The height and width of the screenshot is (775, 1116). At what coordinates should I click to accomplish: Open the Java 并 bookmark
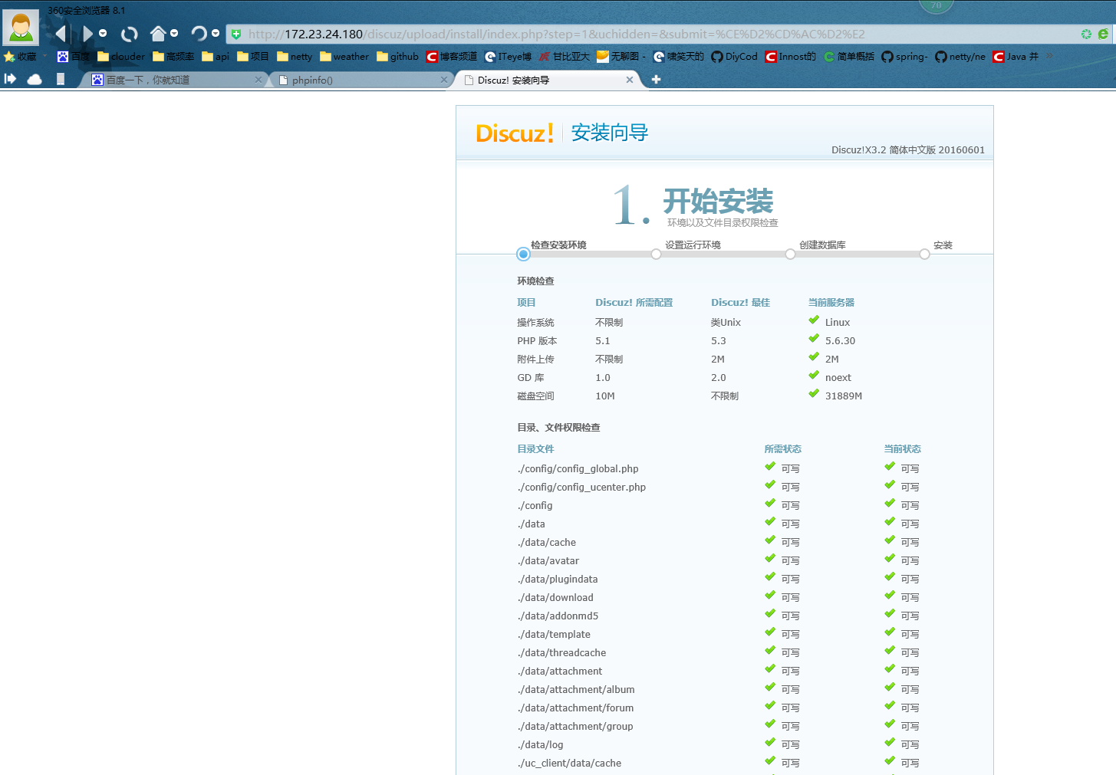tap(1016, 57)
